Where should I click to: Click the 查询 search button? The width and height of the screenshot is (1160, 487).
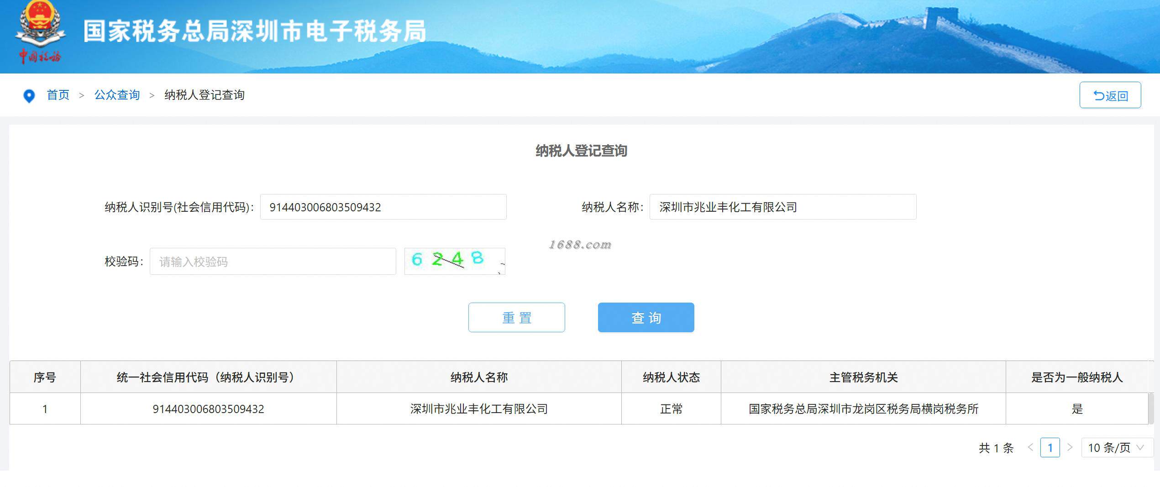click(x=646, y=318)
